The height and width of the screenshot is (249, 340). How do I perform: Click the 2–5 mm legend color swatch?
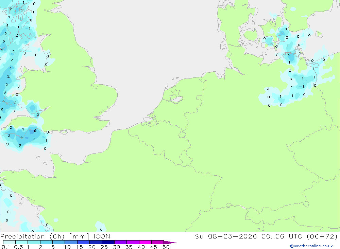coord(46,242)
